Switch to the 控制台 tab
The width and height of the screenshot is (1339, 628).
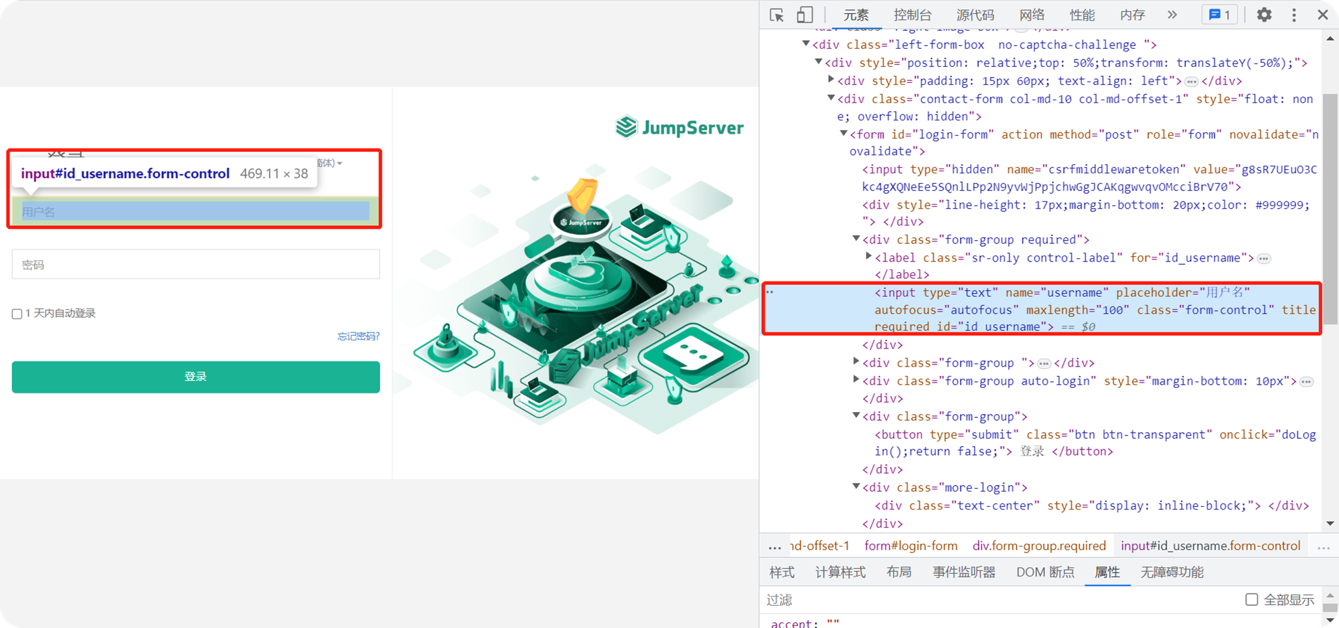coord(913,15)
